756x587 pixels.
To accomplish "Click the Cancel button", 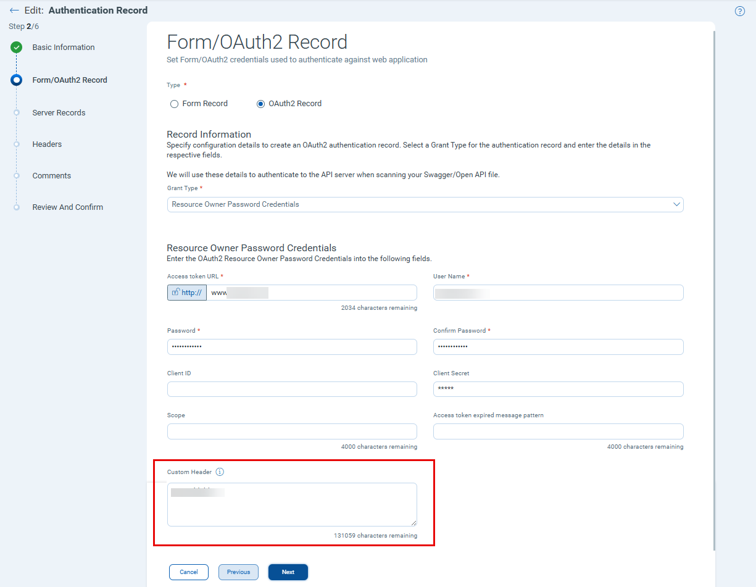I will (x=188, y=572).
